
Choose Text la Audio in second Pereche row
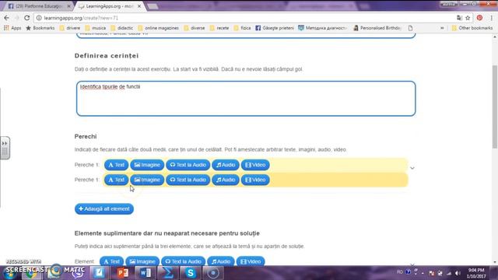188,180
